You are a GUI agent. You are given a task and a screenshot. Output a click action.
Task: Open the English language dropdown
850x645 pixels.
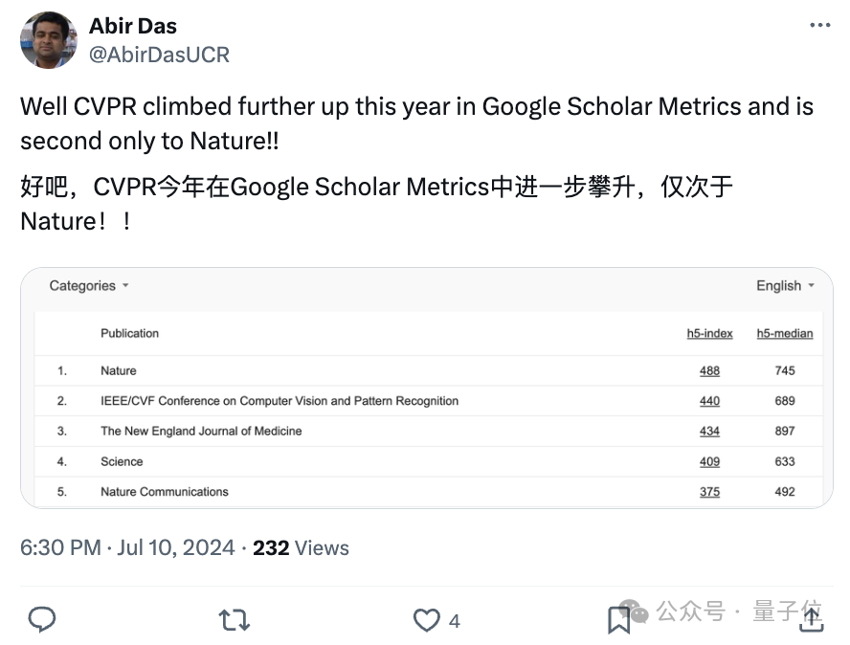tap(783, 285)
